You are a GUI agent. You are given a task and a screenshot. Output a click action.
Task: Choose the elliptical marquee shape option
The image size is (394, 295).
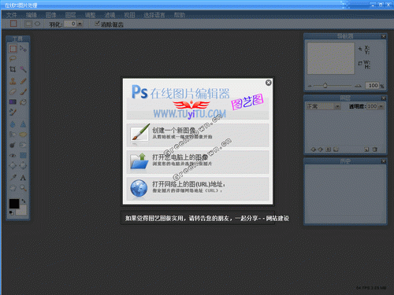38,24
